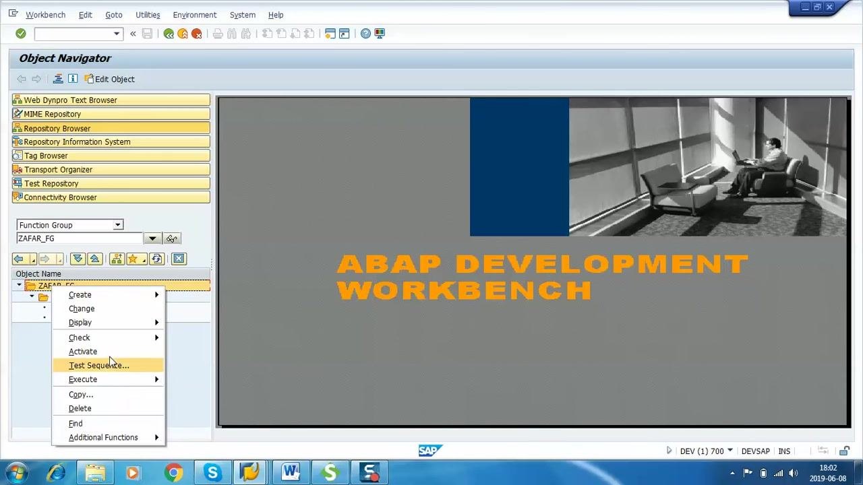Viewport: 863px width, 485px height.
Task: Click the ZAFAR_FG object name input field
Action: click(x=80, y=238)
